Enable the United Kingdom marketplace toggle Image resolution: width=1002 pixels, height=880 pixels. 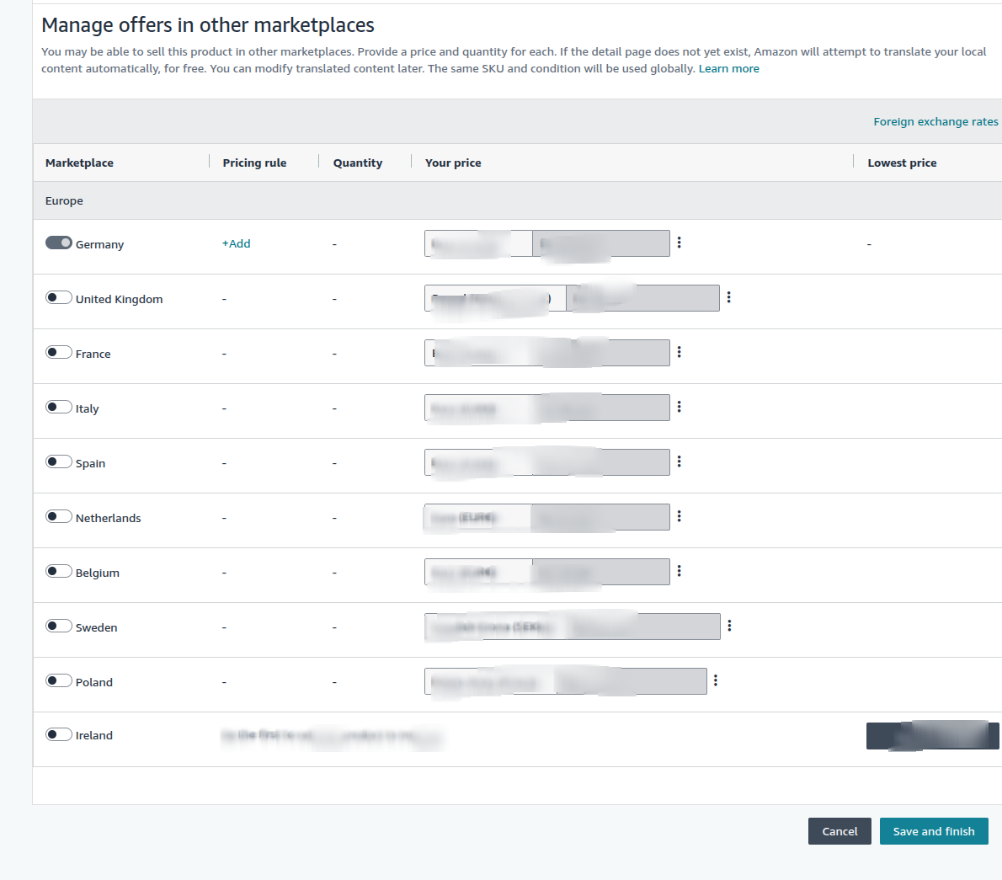pyautogui.click(x=58, y=297)
